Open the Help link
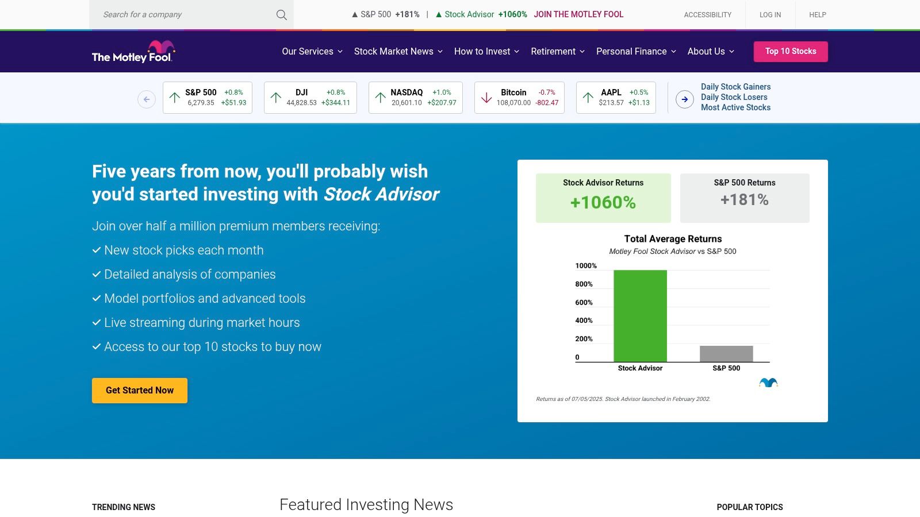 pos(817,15)
